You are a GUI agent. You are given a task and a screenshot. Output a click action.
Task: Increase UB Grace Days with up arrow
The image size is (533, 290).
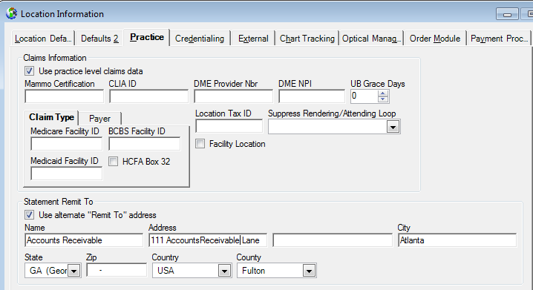[383, 93]
